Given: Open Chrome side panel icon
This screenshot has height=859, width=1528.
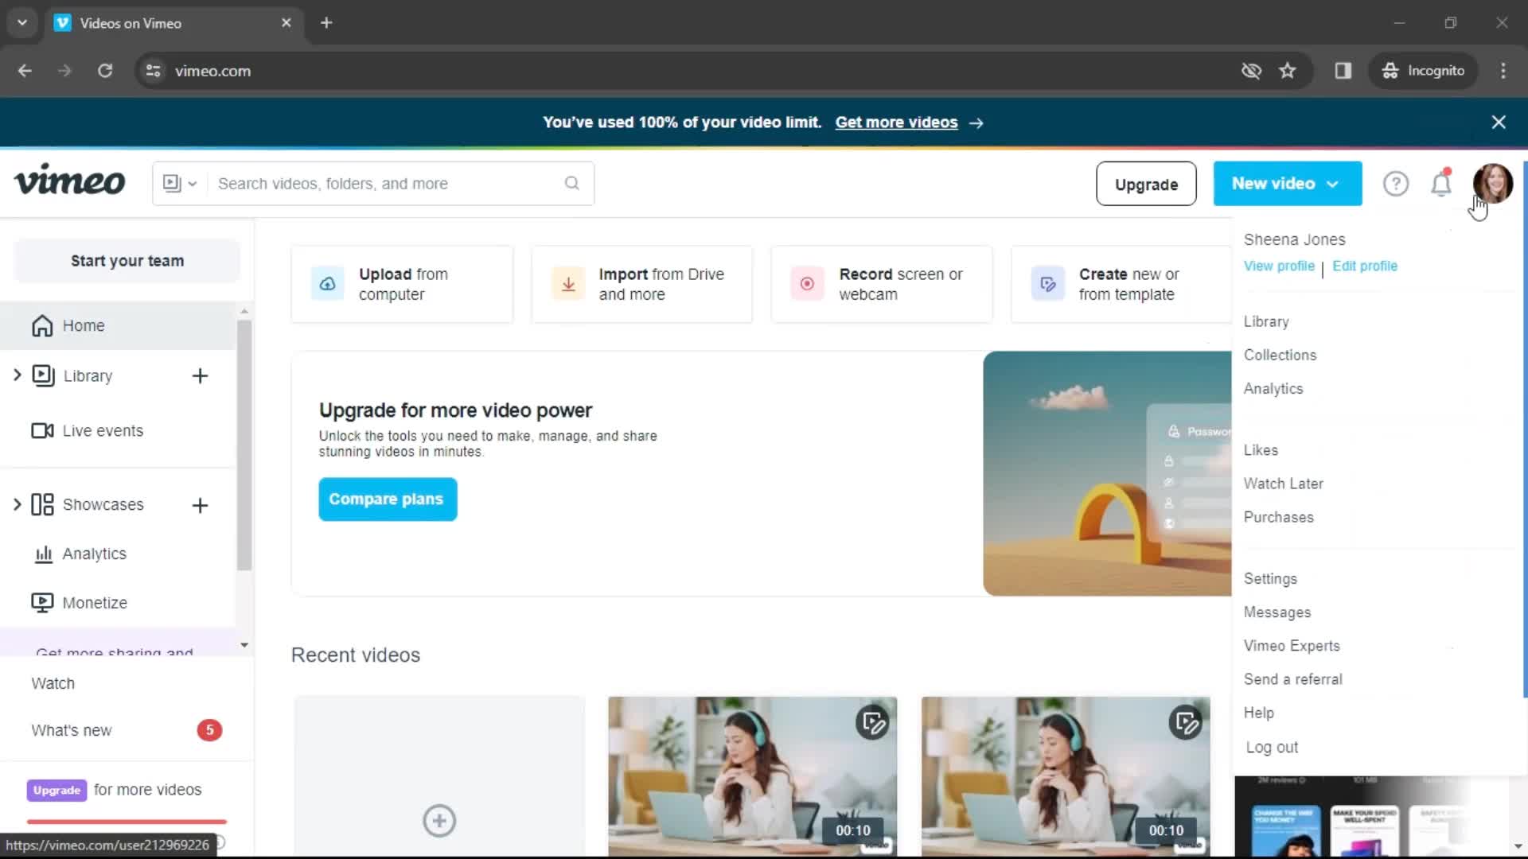Looking at the screenshot, I should 1343,71.
